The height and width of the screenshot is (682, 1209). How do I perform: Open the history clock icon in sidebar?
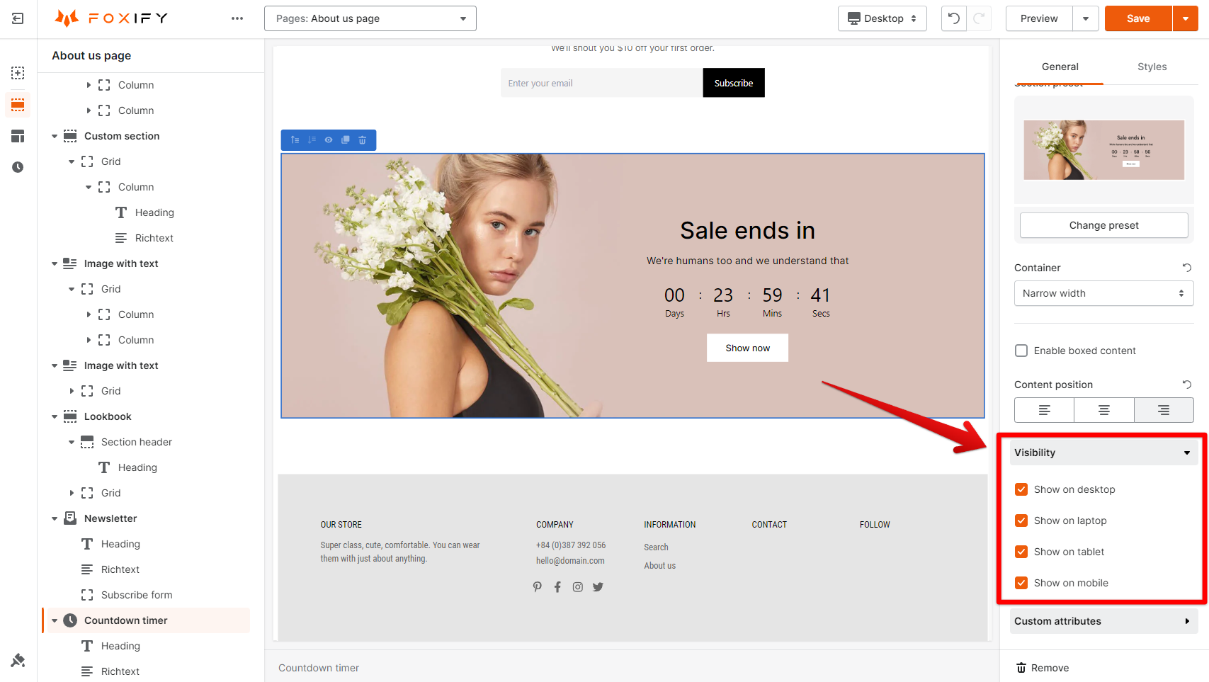pyautogui.click(x=18, y=167)
